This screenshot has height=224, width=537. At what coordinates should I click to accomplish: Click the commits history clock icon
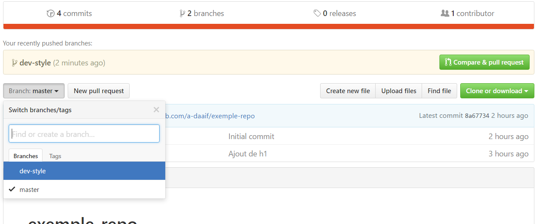point(50,13)
